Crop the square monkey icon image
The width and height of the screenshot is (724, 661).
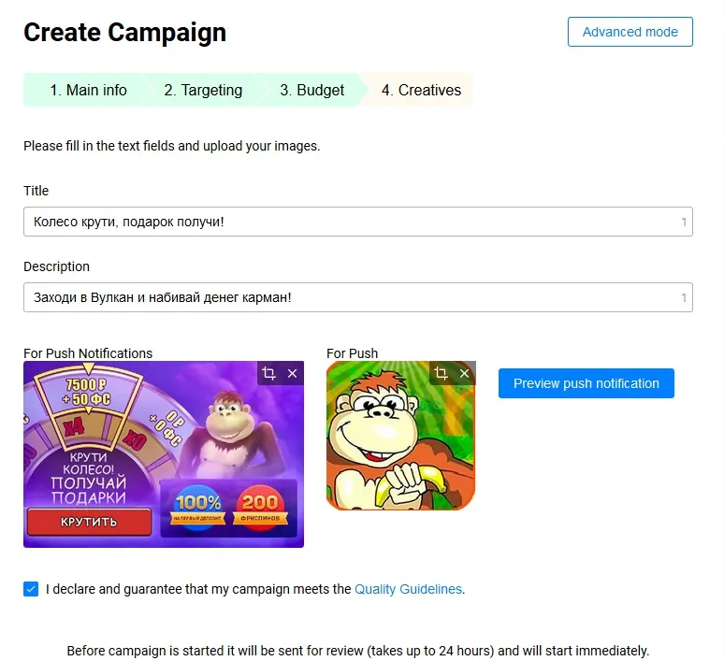click(442, 374)
